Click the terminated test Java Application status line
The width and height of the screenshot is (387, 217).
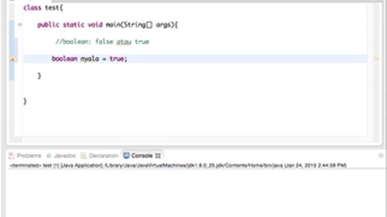click(x=178, y=166)
